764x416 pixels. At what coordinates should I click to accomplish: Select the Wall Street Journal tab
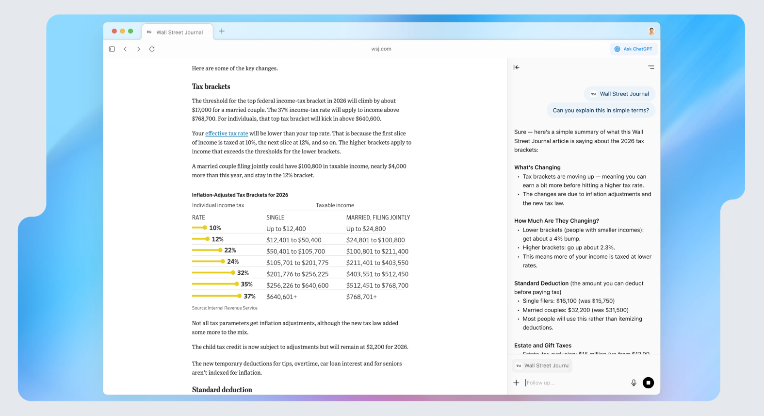178,32
